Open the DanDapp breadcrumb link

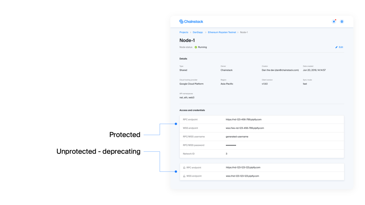pyautogui.click(x=197, y=32)
